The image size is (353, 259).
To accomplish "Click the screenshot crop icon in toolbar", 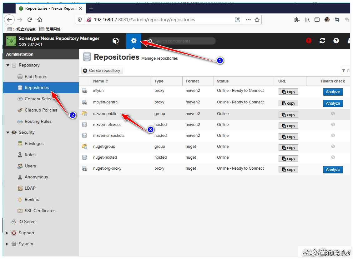I will pyautogui.click(x=337, y=20).
